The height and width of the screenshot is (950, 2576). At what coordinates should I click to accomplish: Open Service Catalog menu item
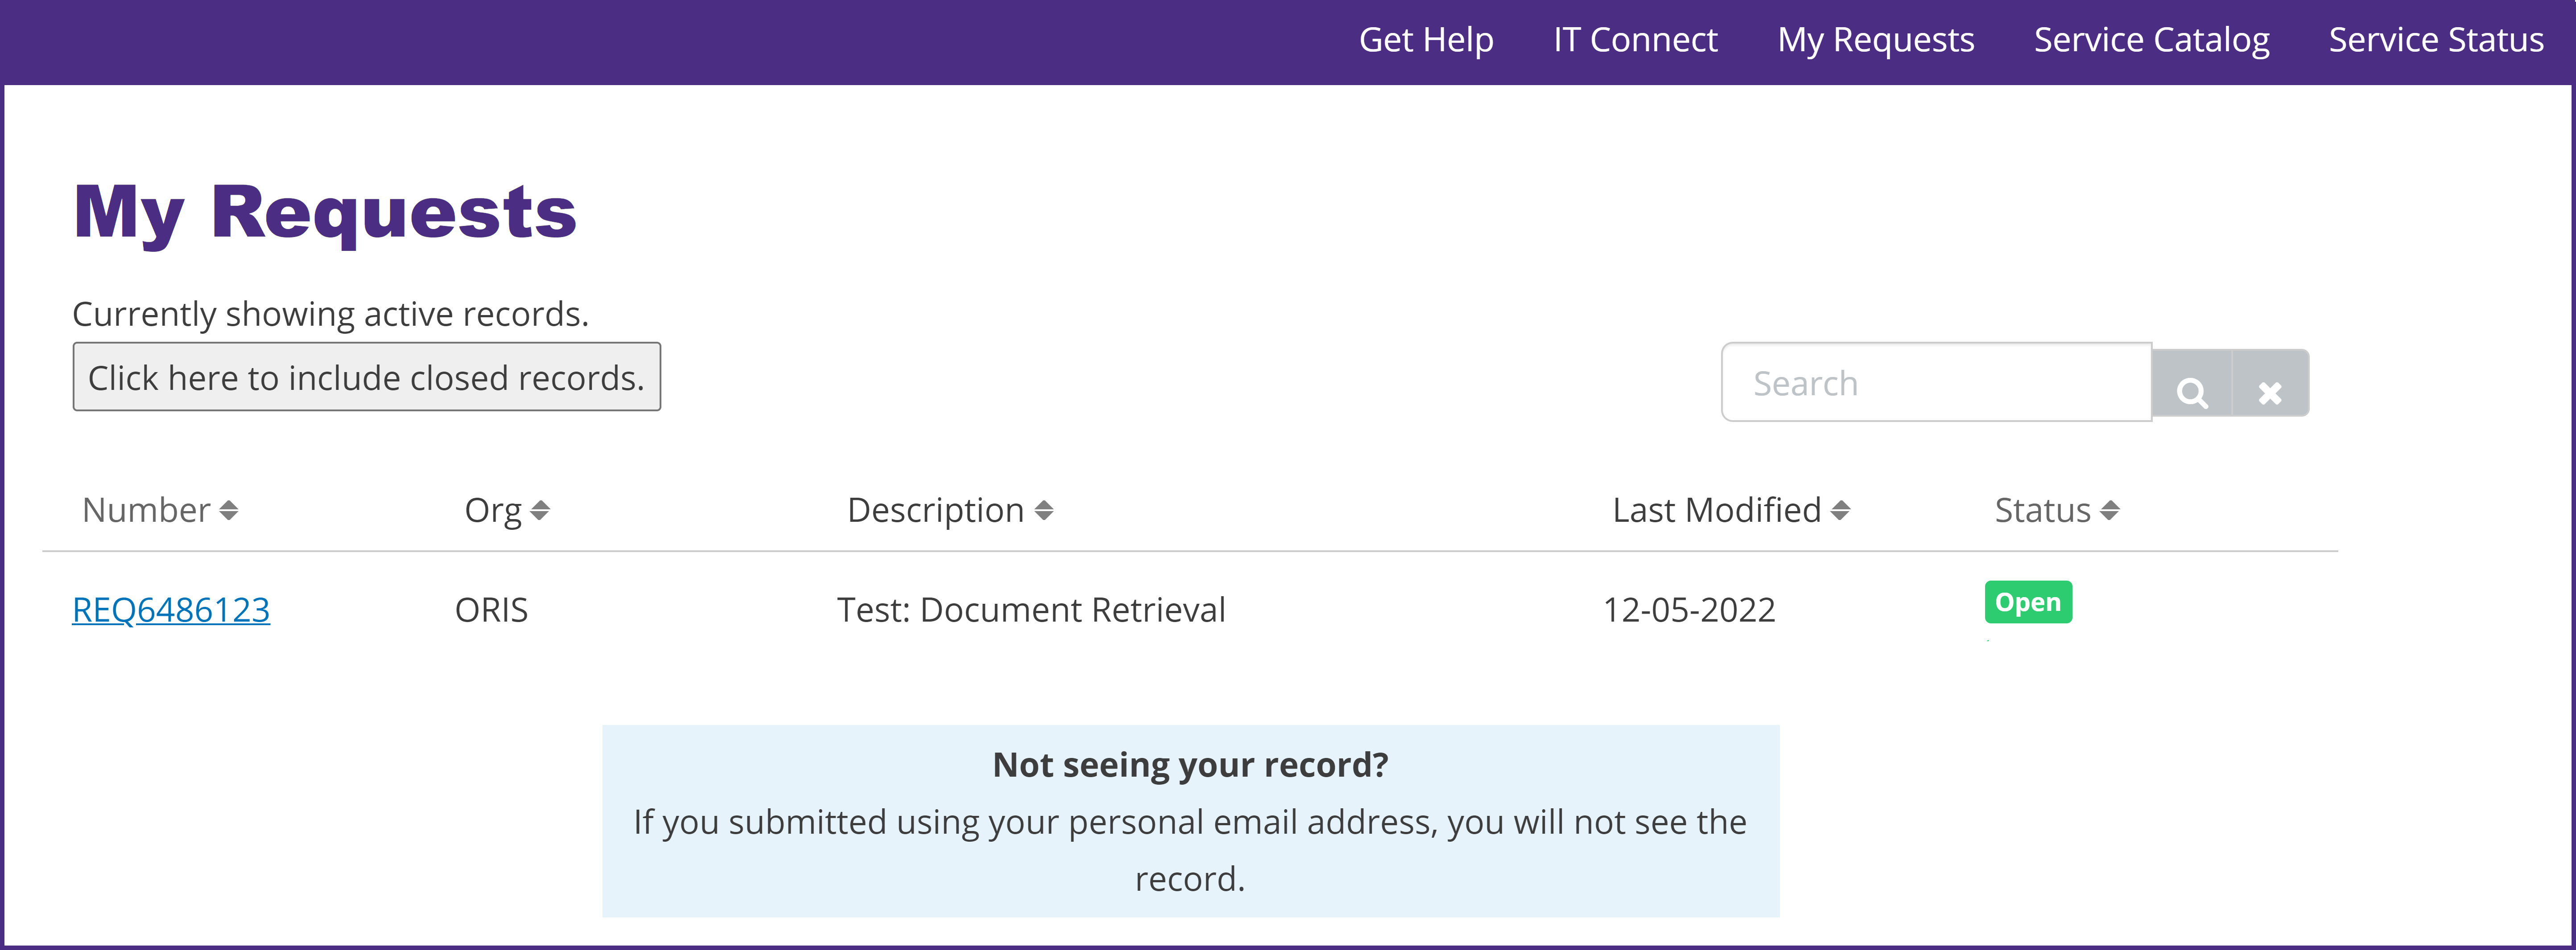2152,40
